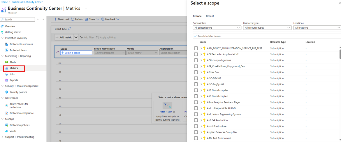Switch to the Recent tab
The height and width of the screenshot is (142, 341).
pos(210,16)
